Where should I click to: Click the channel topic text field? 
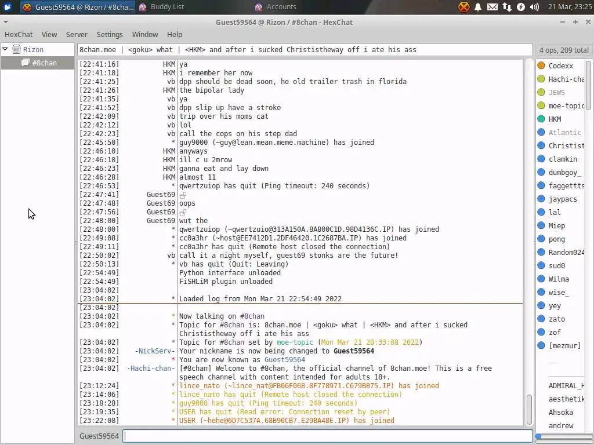coord(305,50)
